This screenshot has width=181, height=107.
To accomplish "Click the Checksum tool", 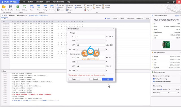I will click(x=61, y=10).
